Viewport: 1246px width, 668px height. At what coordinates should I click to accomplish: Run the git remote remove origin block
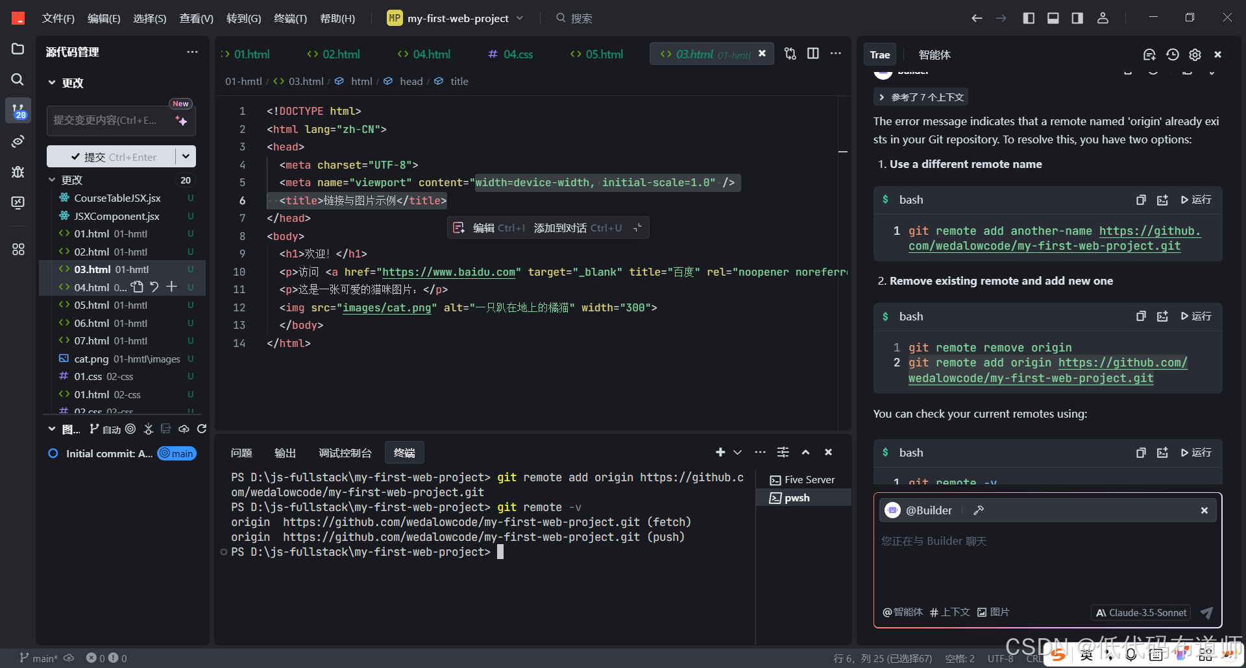[1196, 316]
